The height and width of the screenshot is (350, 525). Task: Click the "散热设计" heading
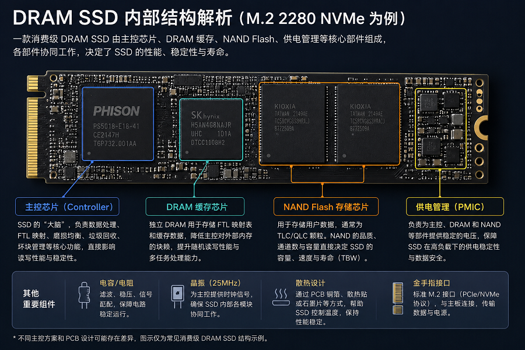(310, 283)
